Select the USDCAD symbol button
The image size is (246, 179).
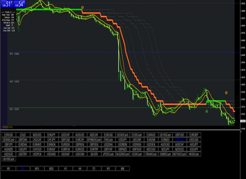(x=194, y=140)
